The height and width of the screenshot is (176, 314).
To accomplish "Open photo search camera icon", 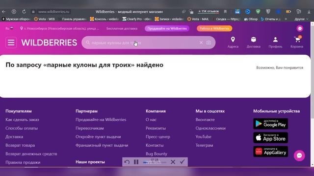I will tap(209, 43).
